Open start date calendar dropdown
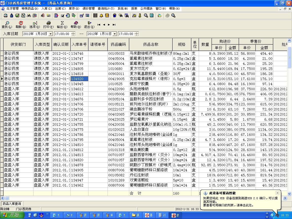Screen dimensions: 292x219 [x=50, y=34]
